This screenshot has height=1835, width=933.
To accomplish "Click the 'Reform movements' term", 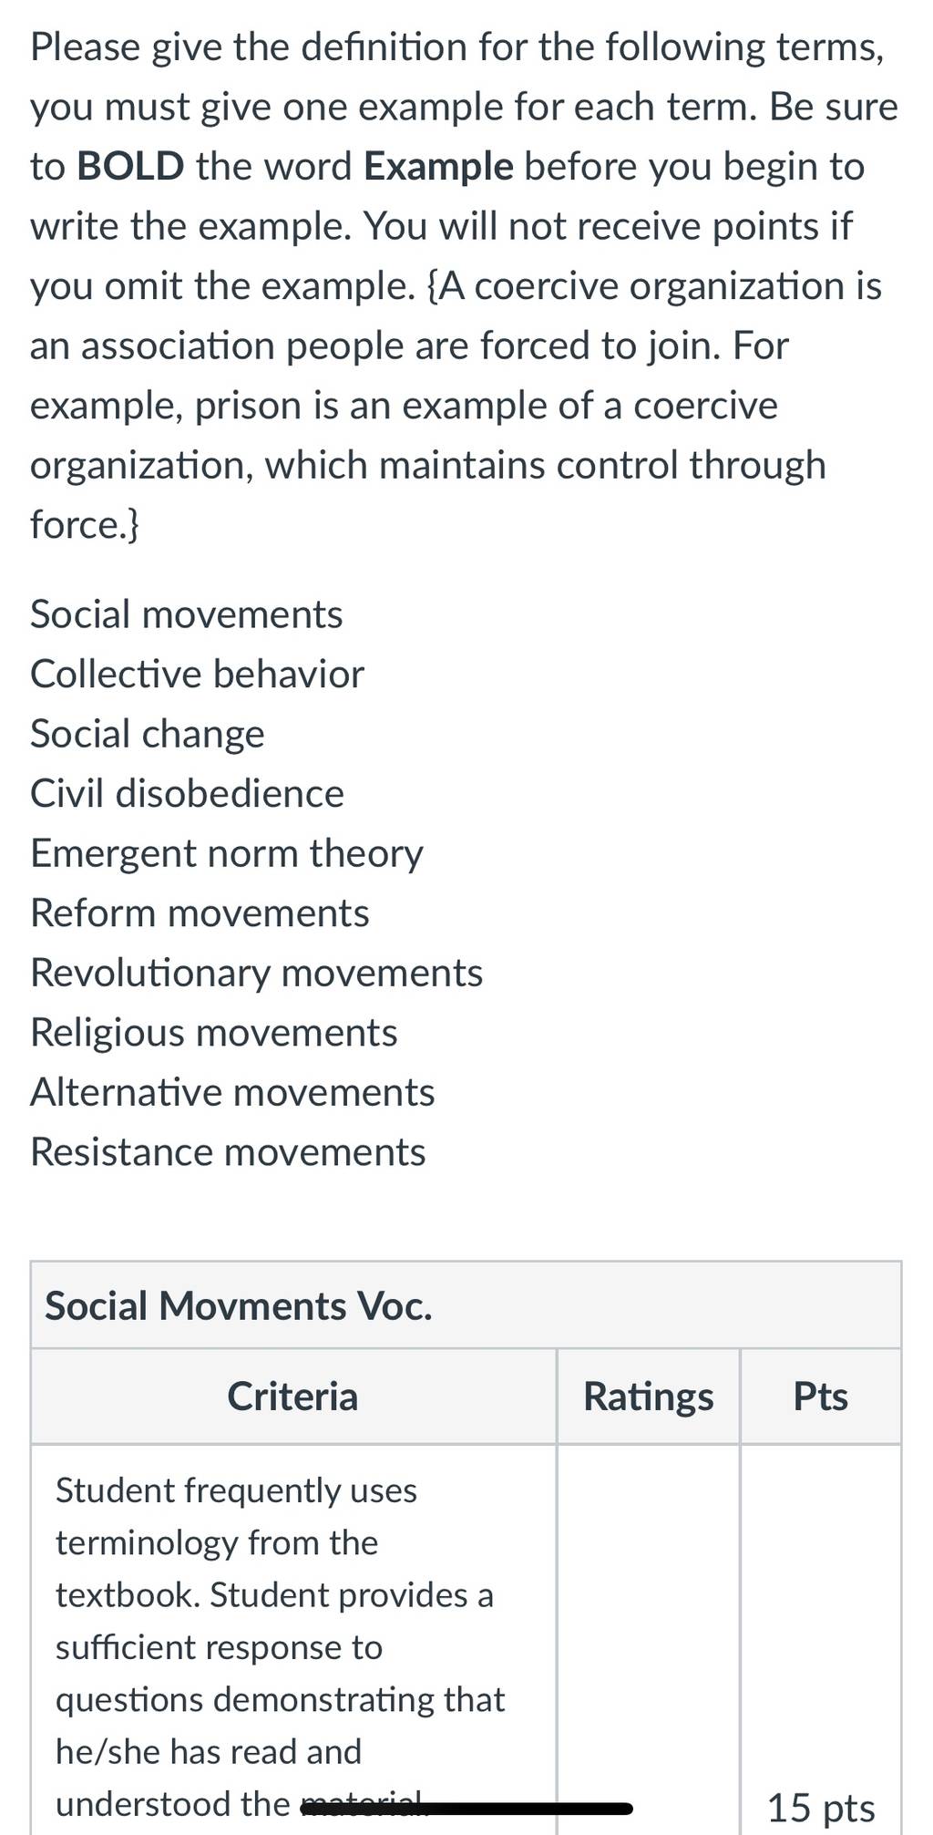I will [x=200, y=913].
